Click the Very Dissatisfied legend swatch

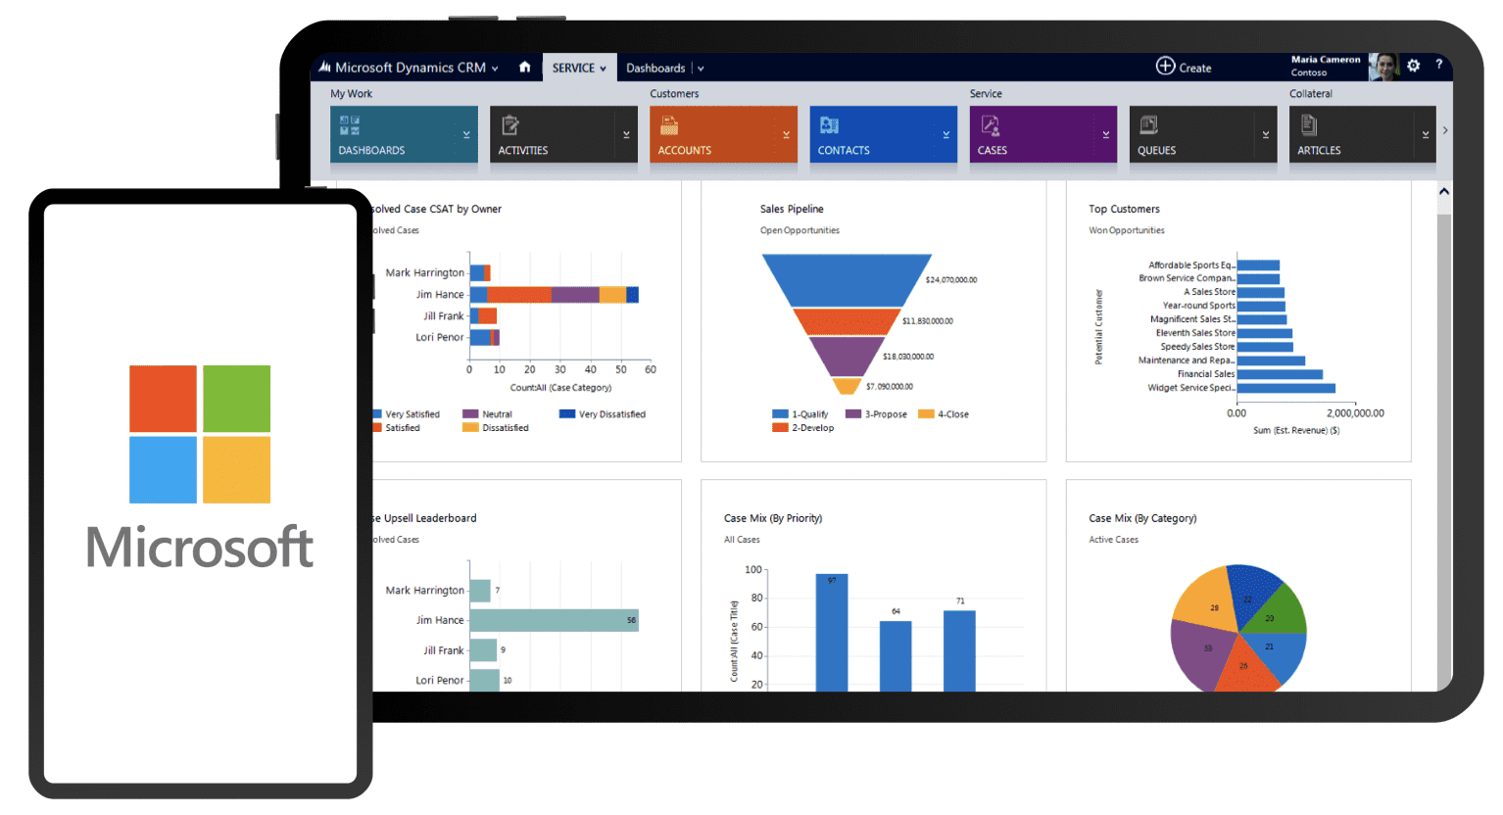(x=567, y=414)
